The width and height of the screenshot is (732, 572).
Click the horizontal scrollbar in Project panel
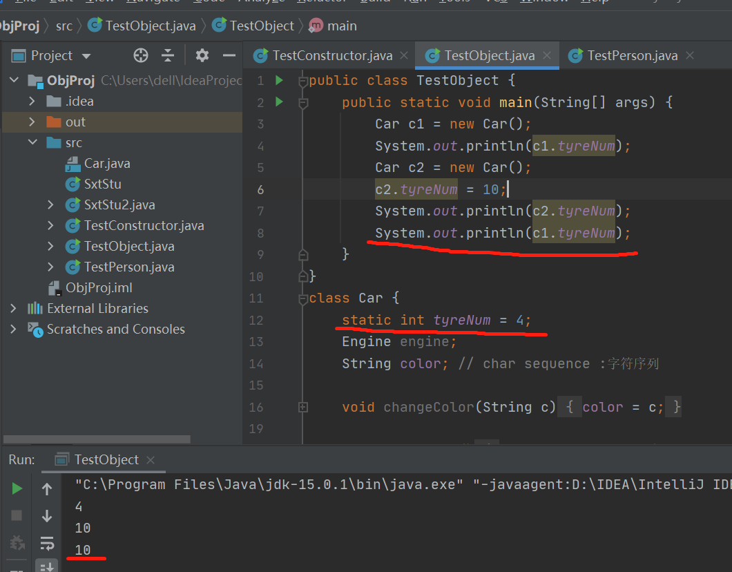pyautogui.click(x=97, y=439)
